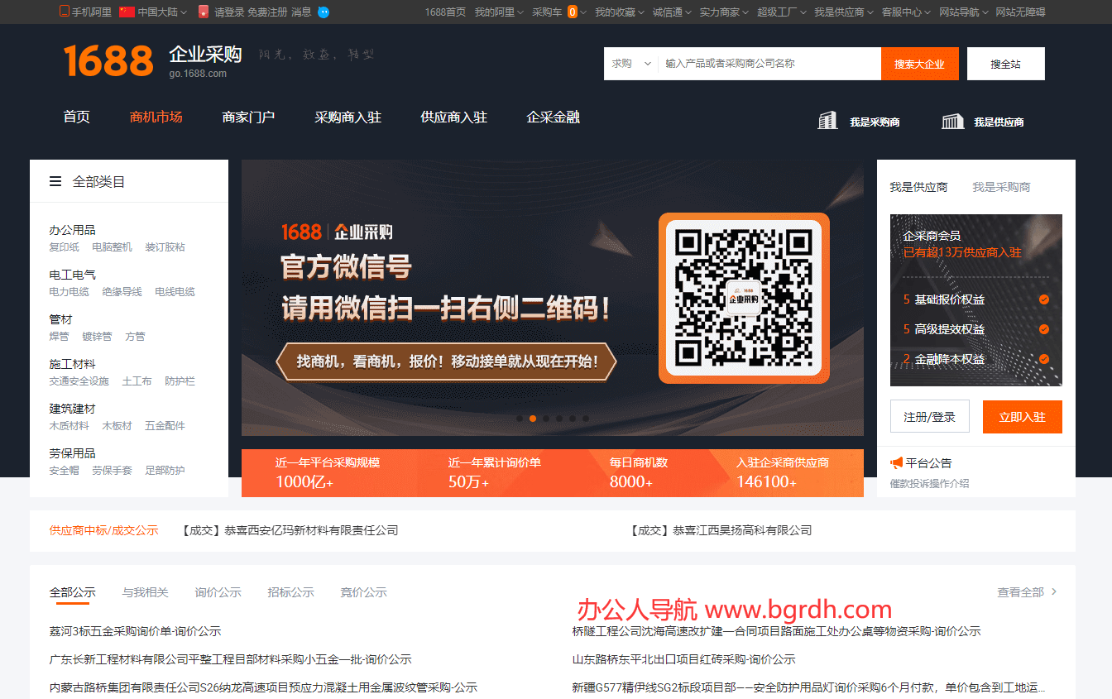Click the 高级提效权益 orange checkmark
This screenshot has height=699, width=1112.
pos(1043,329)
